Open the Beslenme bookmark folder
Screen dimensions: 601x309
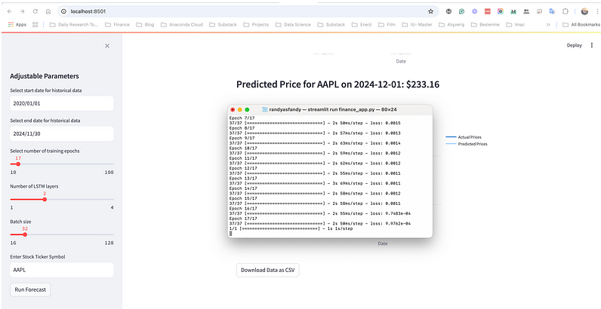485,24
